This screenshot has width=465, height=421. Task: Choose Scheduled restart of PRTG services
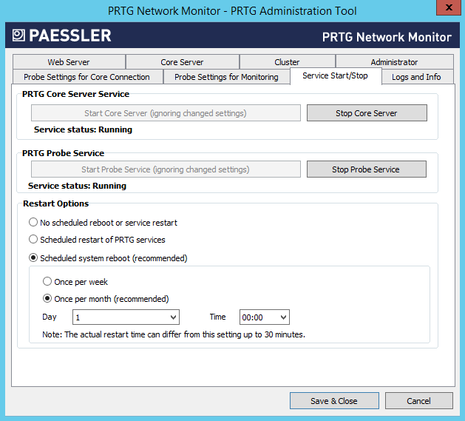point(33,240)
